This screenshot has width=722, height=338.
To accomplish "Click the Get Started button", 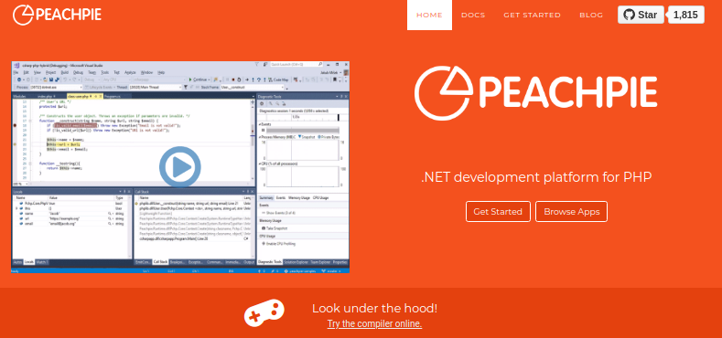I will coord(498,212).
